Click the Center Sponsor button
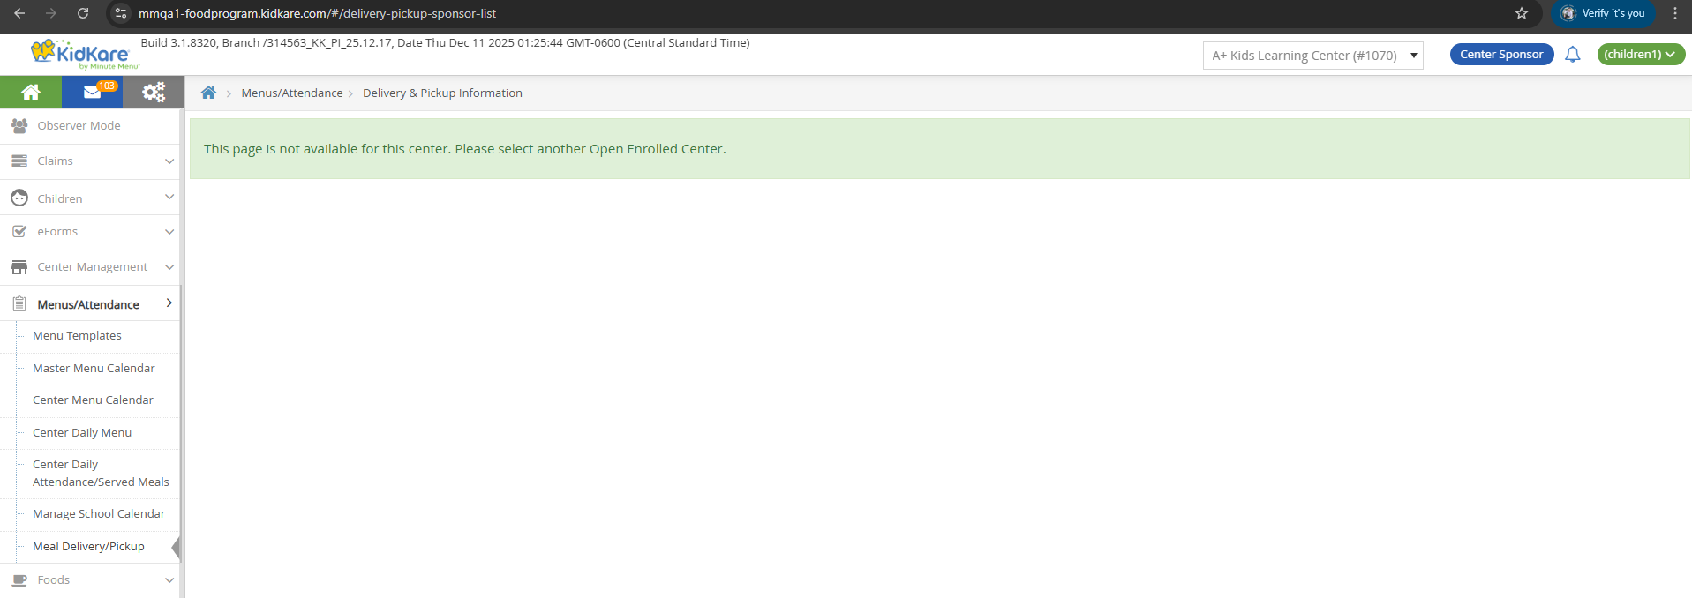 (x=1500, y=55)
